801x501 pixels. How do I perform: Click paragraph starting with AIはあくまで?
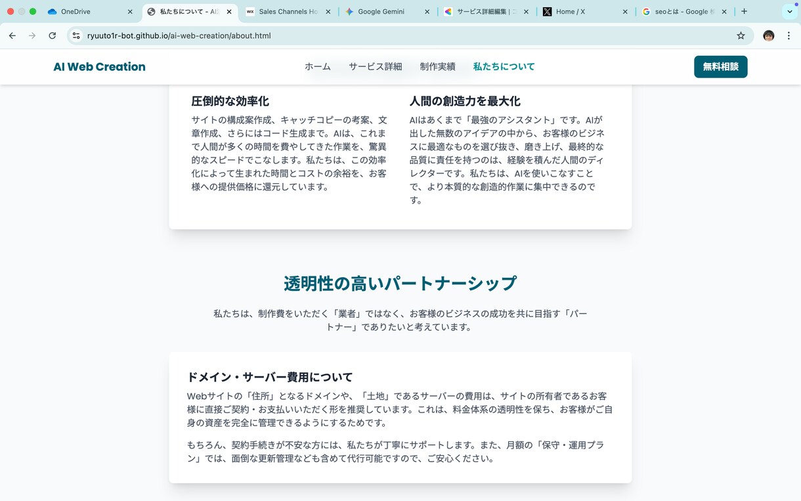pos(508,160)
